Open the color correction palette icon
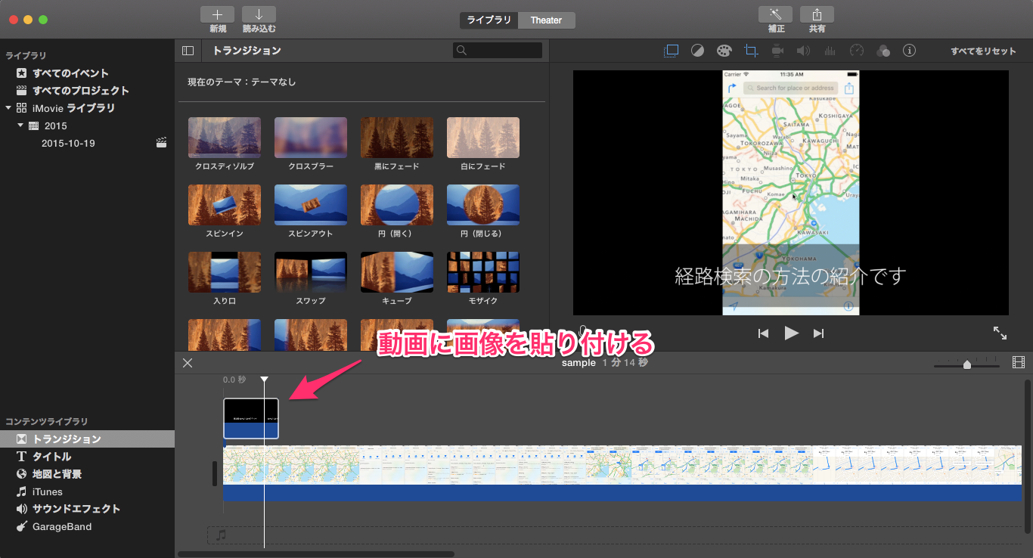The height and width of the screenshot is (558, 1033). (x=724, y=51)
